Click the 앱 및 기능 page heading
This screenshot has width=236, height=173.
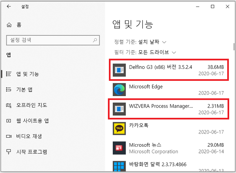pyautogui.click(x=133, y=24)
